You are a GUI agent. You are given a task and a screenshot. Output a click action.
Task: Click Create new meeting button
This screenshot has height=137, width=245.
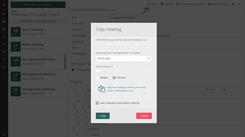(38, 5)
